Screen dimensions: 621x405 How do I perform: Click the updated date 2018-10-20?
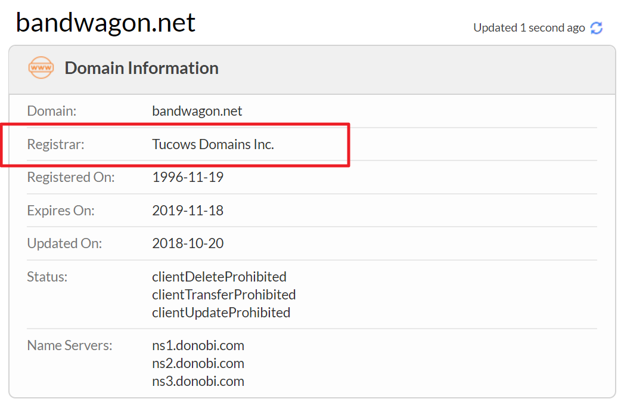pos(188,243)
